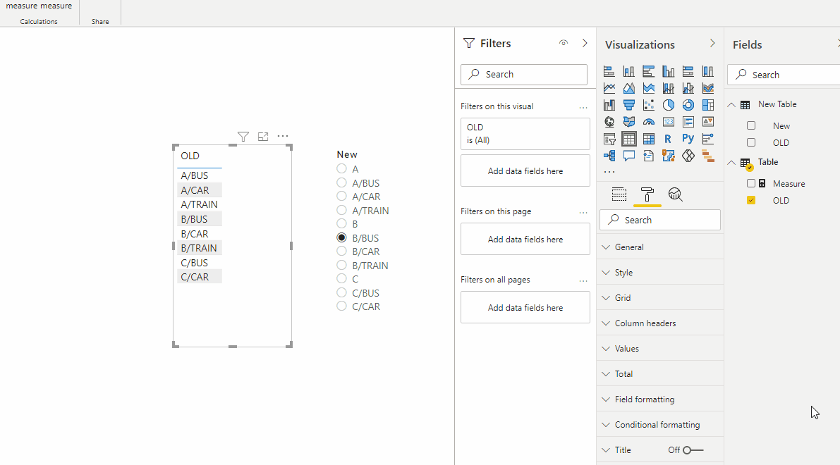The height and width of the screenshot is (465, 840).
Task: Open options for Filters on this visual
Action: click(583, 108)
